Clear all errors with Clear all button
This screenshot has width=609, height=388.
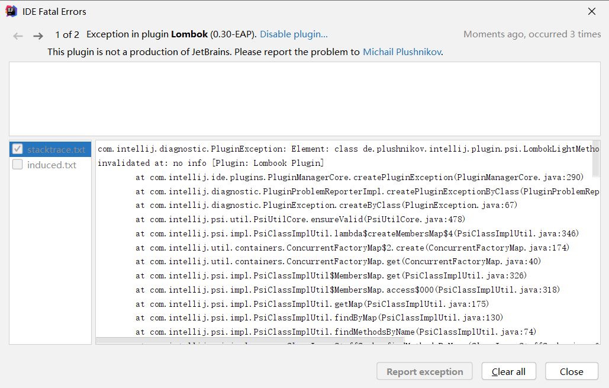pos(509,371)
